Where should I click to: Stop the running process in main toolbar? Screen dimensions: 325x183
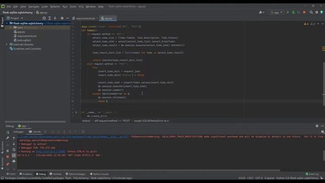304,12
